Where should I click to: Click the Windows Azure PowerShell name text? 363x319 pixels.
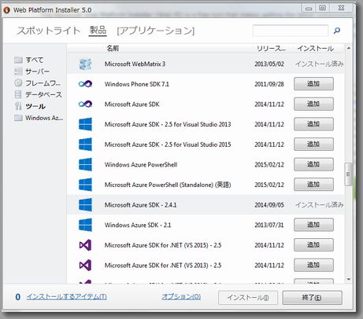tap(141, 164)
